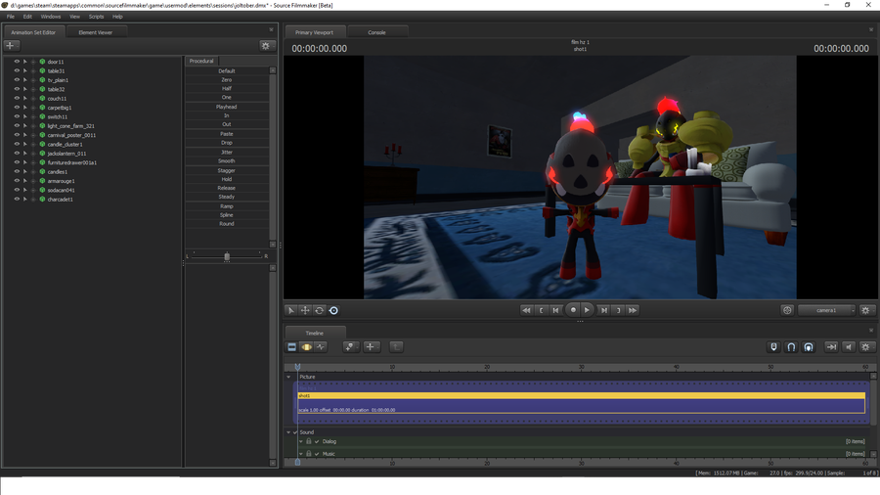Jump to in-point bracket button
Viewport: 880px width, 495px height.
[541, 310]
